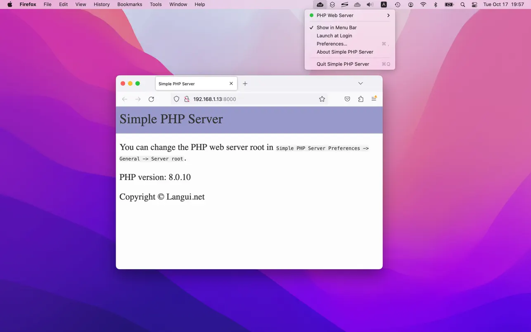Viewport: 531px width, 332px height.
Task: Reload the current page
Action: pyautogui.click(x=151, y=99)
